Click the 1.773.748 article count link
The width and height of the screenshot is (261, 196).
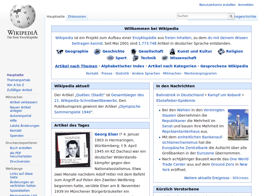(148, 43)
